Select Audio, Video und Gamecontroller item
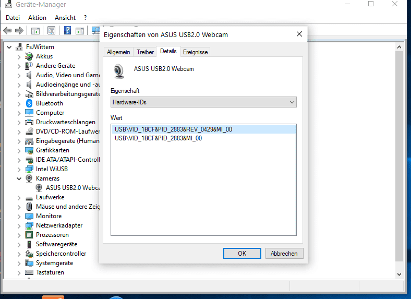Image resolution: width=411 pixels, height=299 pixels. 68,75
